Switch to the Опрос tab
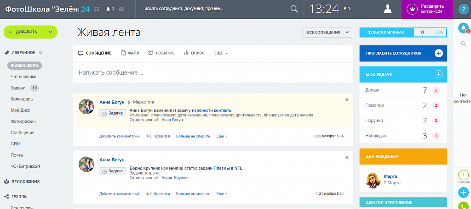The width and height of the screenshot is (471, 209). pos(195,53)
